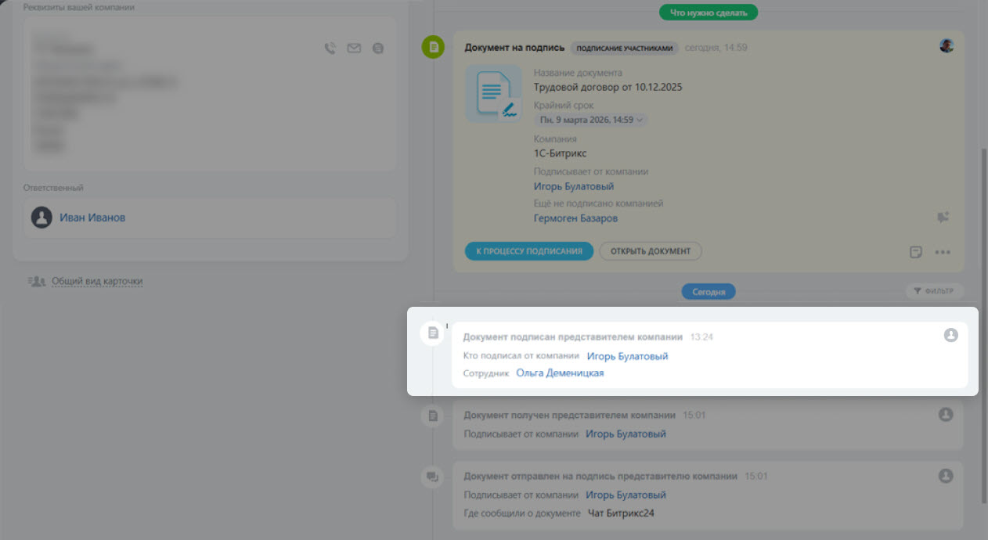
Task: Open responsible person Иван Иванов
Action: pos(92,218)
